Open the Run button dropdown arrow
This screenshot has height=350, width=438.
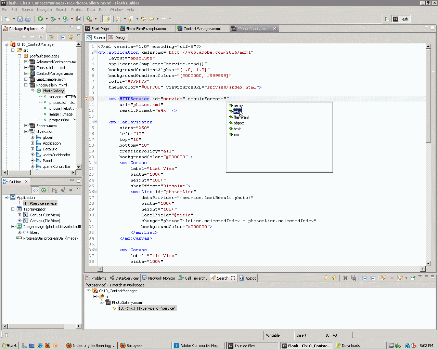point(47,19)
